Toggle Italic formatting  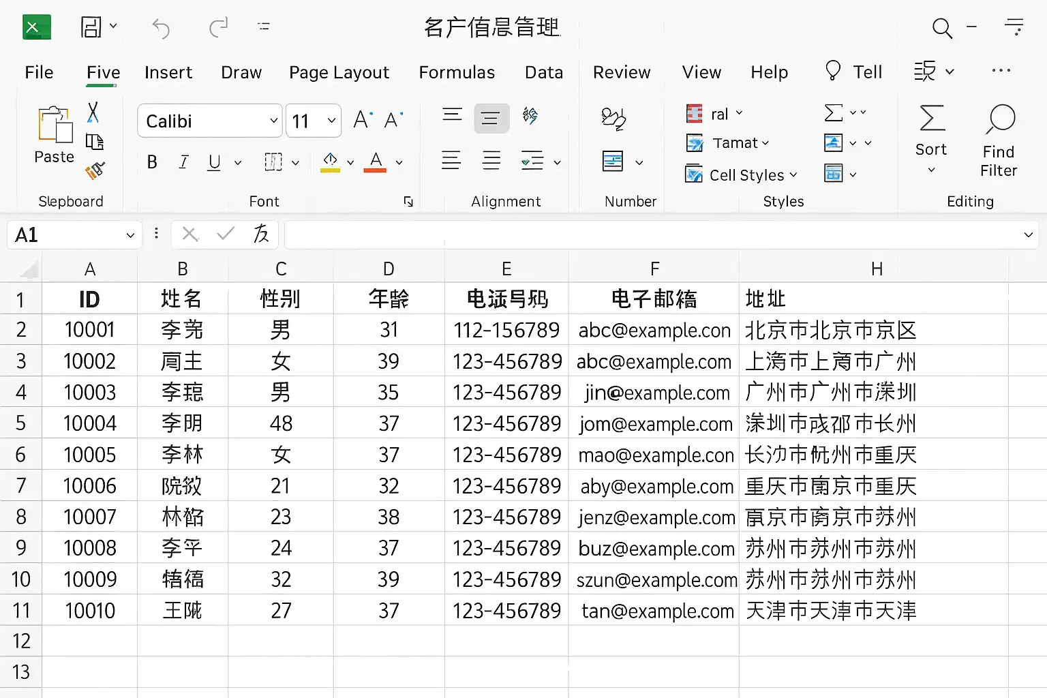(x=183, y=162)
